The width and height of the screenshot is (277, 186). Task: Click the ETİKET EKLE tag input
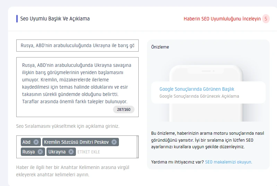89,152
